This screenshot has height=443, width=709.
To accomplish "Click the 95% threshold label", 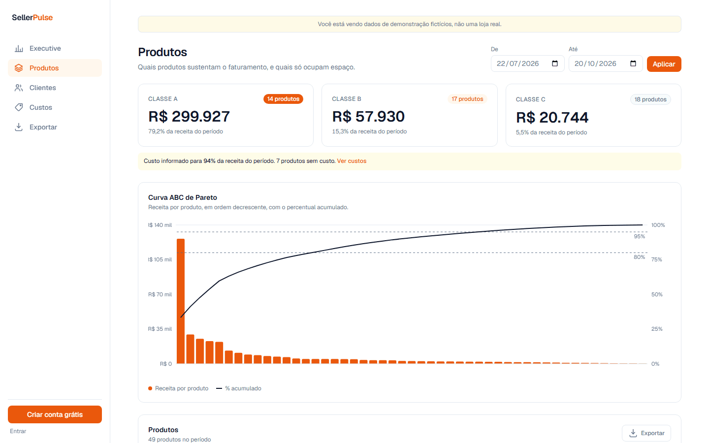I will tap(639, 236).
